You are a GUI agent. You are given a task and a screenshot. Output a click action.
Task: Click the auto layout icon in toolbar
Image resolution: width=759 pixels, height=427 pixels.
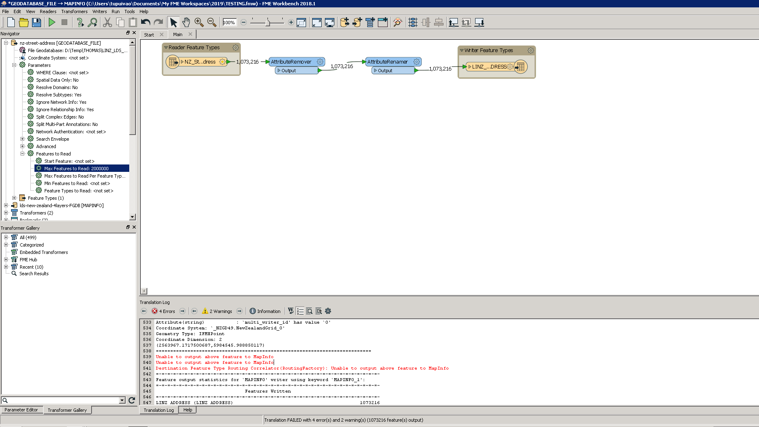click(x=413, y=22)
